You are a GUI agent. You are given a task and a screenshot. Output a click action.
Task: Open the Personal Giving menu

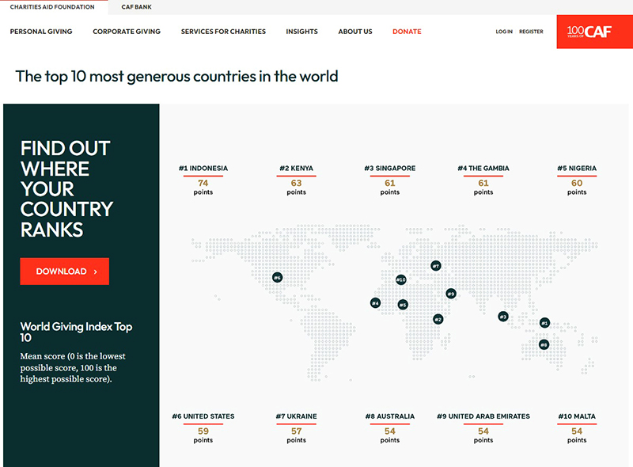(41, 32)
